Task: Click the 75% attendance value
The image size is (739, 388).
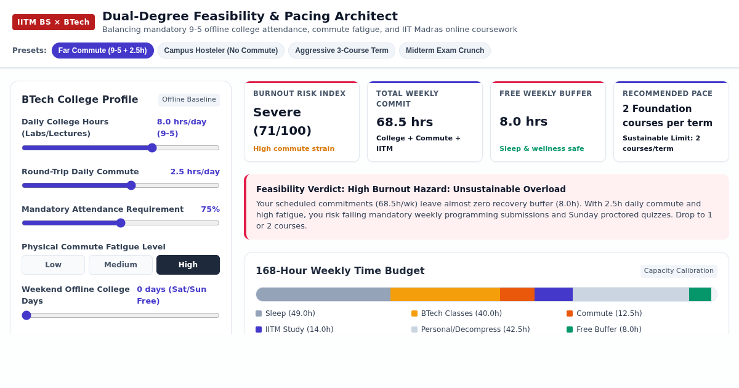Action: click(x=210, y=209)
